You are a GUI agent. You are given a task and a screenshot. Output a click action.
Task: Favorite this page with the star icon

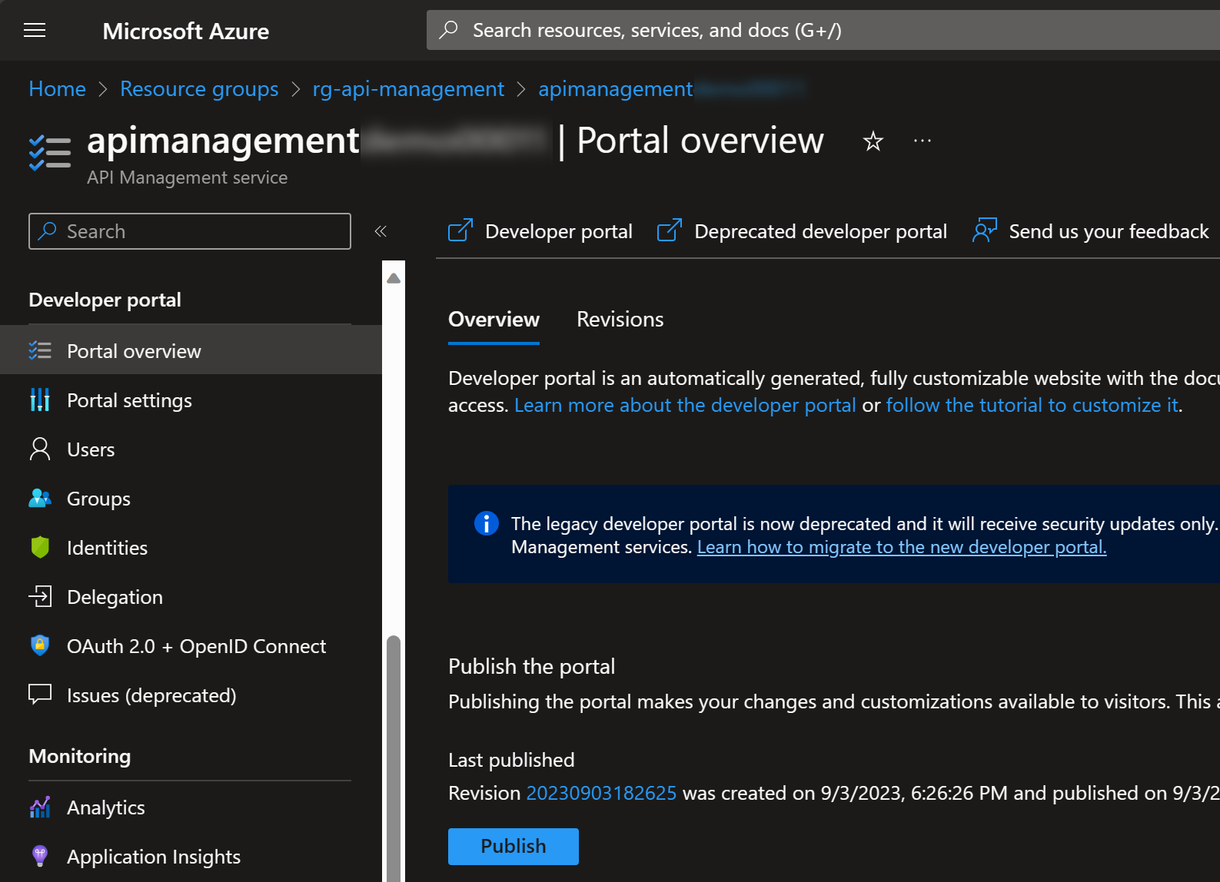[x=873, y=141]
